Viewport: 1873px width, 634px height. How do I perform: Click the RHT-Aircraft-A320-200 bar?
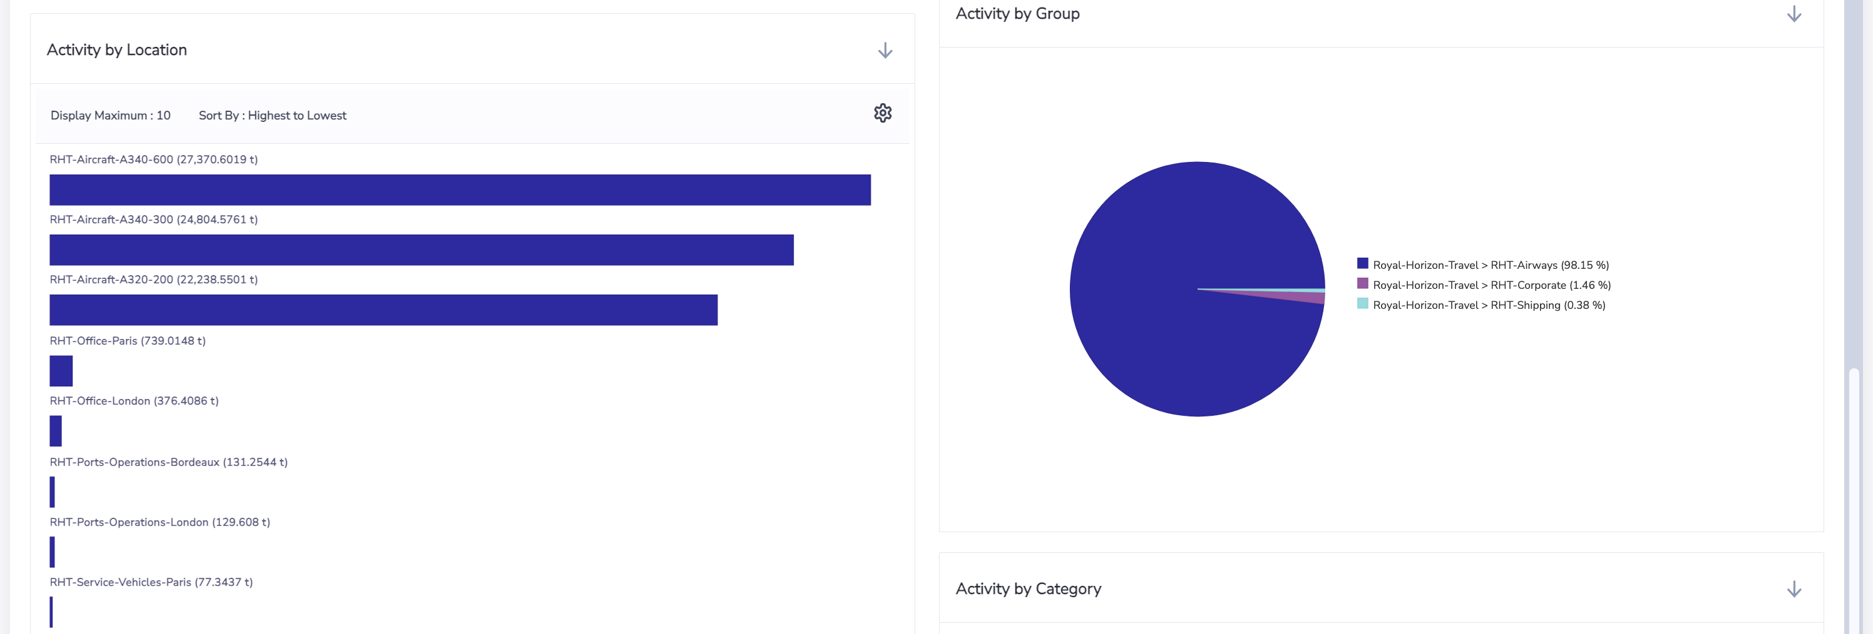[x=383, y=310]
